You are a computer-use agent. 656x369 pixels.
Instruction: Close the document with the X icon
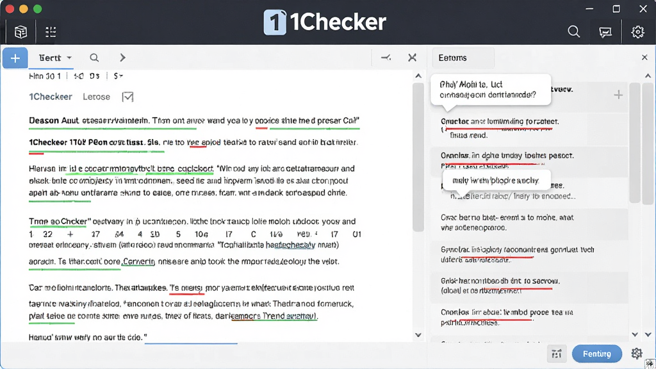(x=412, y=58)
